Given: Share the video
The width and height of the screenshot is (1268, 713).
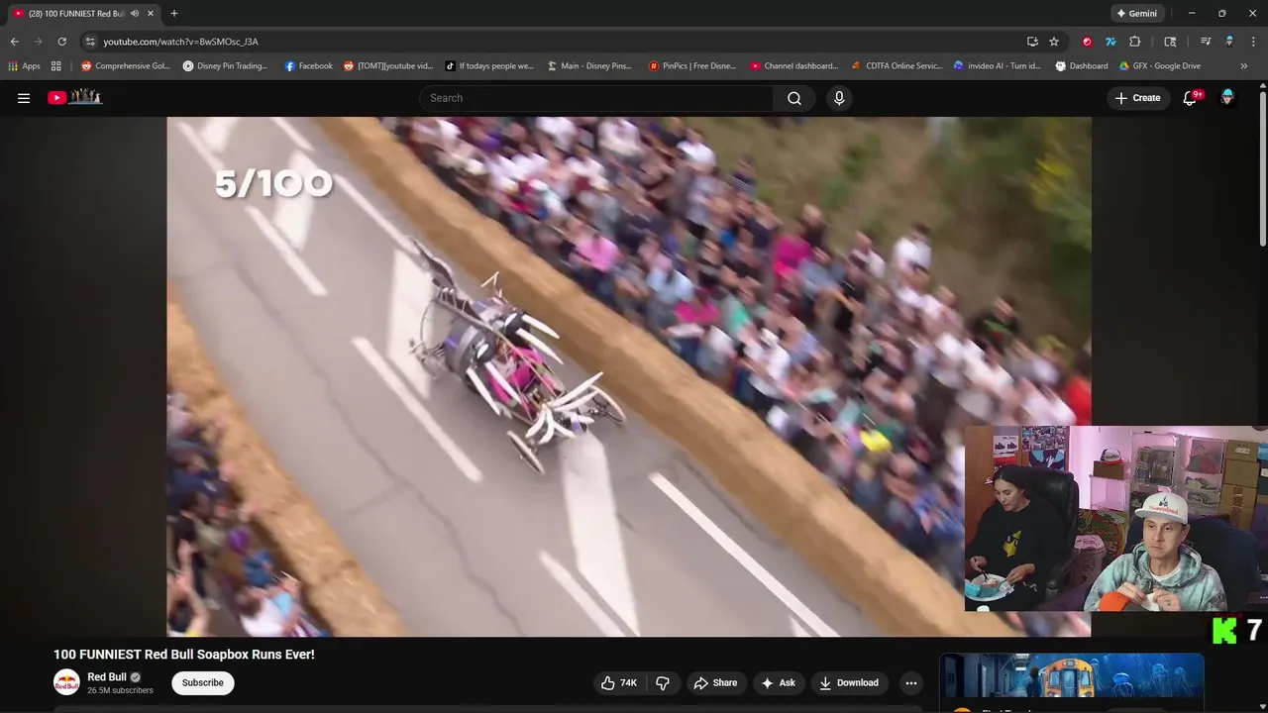Looking at the screenshot, I should pyautogui.click(x=715, y=682).
